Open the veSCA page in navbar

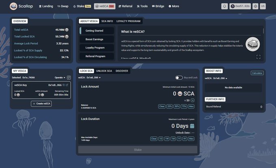click(105, 6)
